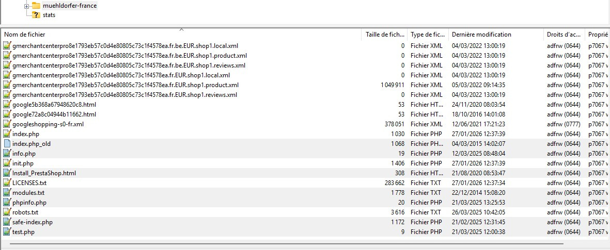Select the phpinfo.php file row
Viewport: 610px width, 250px height.
tap(29, 203)
